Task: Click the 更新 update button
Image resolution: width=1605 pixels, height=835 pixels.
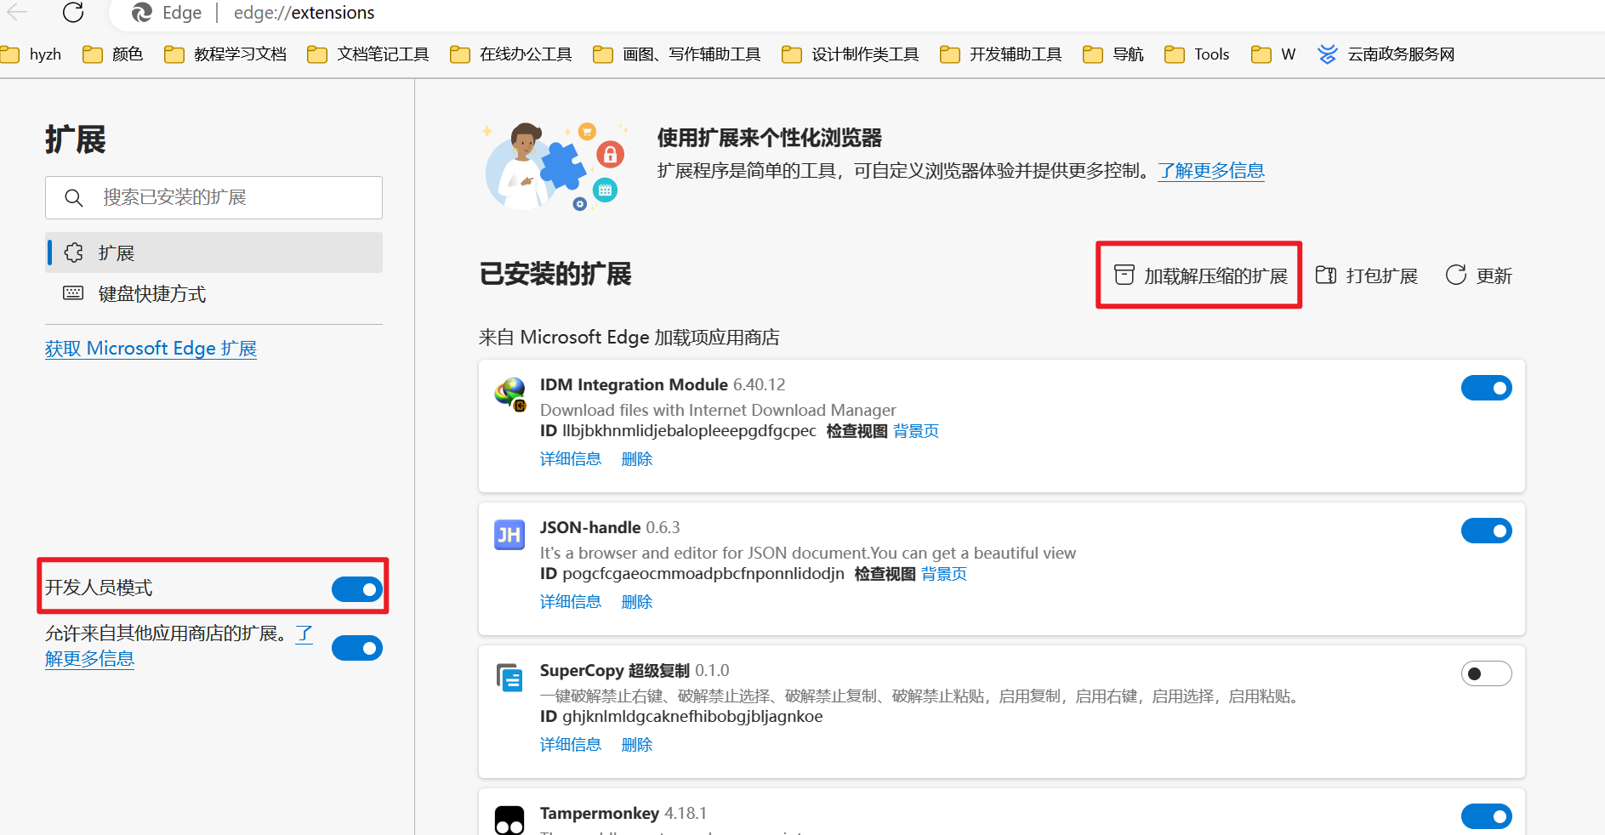Action: pos(1478,275)
